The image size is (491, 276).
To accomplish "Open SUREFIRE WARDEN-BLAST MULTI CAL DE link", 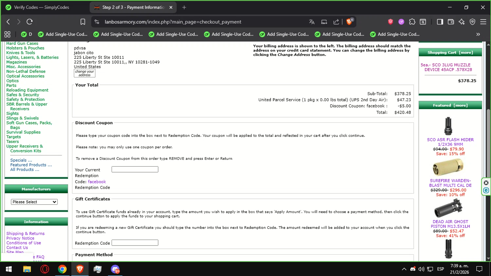I will [450, 183].
